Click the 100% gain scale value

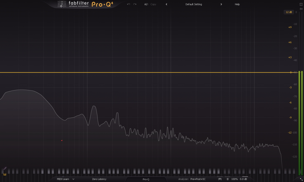(x=235, y=179)
